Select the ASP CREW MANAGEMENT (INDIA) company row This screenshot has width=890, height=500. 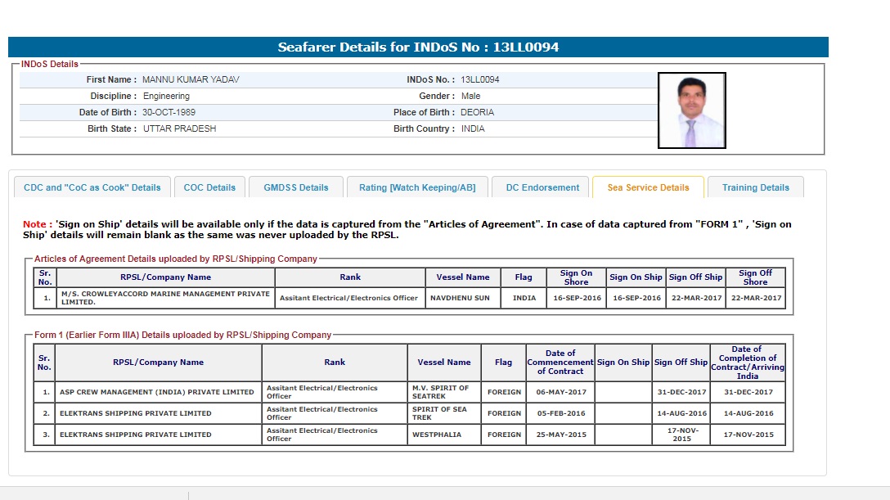tap(158, 392)
